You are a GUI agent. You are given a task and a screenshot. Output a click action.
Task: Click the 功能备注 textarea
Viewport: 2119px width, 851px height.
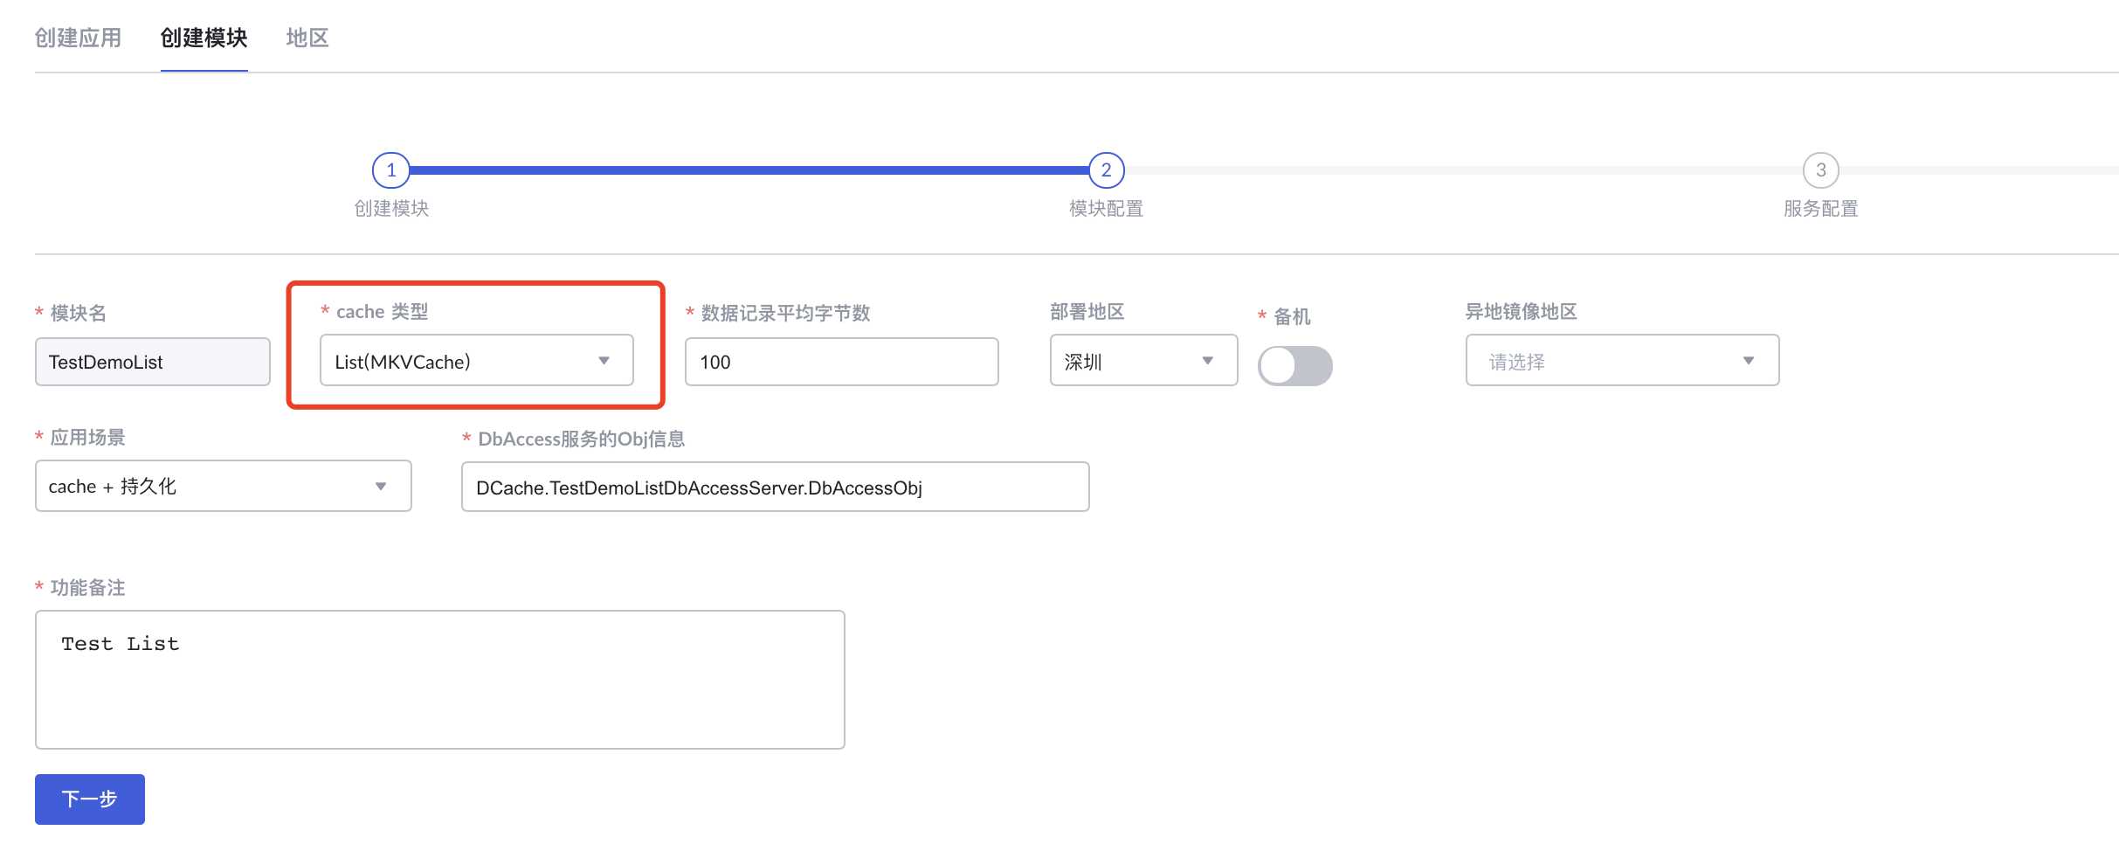pyautogui.click(x=440, y=680)
